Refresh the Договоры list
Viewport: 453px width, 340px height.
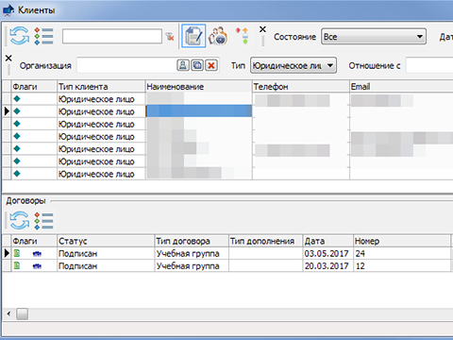click(20, 220)
